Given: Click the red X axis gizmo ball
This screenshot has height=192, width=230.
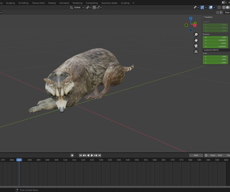Looking at the screenshot, I should (195, 25).
